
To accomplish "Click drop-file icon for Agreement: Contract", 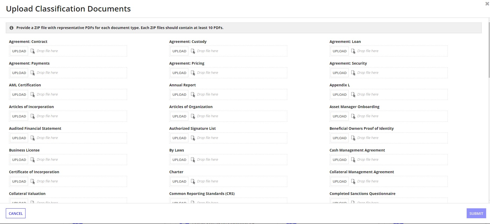I will [33, 51].
